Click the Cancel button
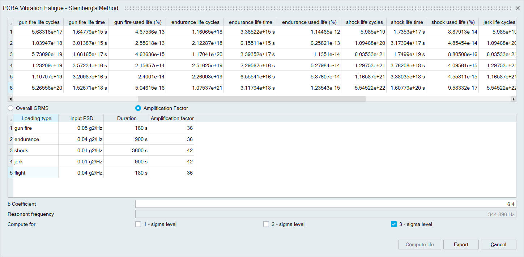The width and height of the screenshot is (524, 257). [498, 244]
